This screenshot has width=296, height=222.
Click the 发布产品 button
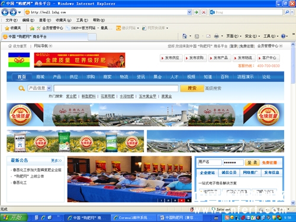pyautogui.click(x=220, y=58)
